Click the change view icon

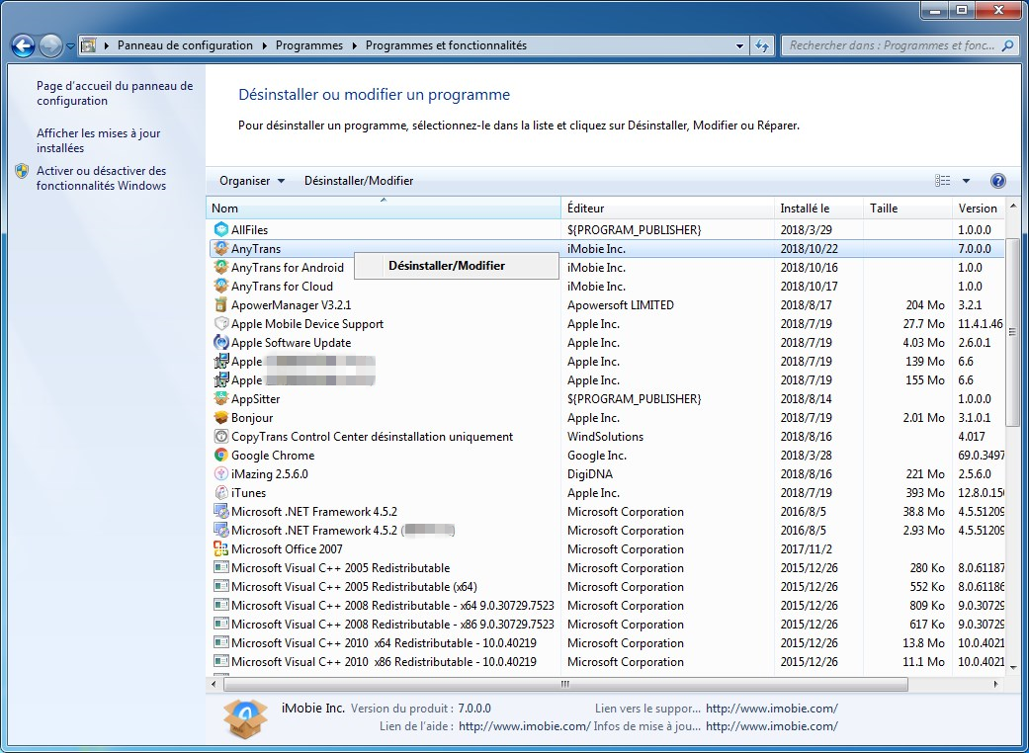tap(942, 181)
